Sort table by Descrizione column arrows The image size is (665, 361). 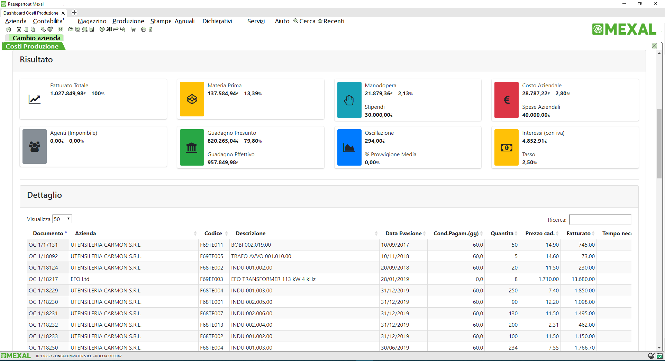(376, 234)
